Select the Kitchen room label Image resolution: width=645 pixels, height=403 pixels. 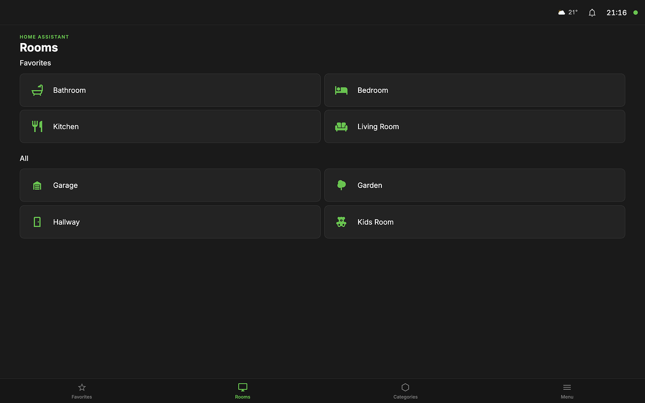click(x=66, y=127)
